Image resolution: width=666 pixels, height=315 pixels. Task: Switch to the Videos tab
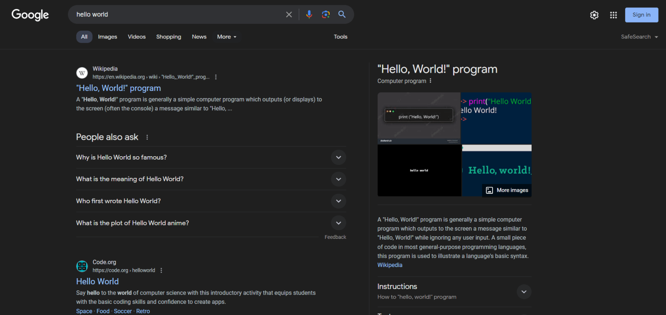(137, 37)
